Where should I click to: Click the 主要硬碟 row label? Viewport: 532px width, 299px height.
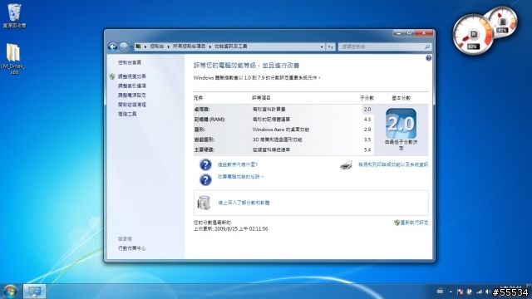(204, 149)
